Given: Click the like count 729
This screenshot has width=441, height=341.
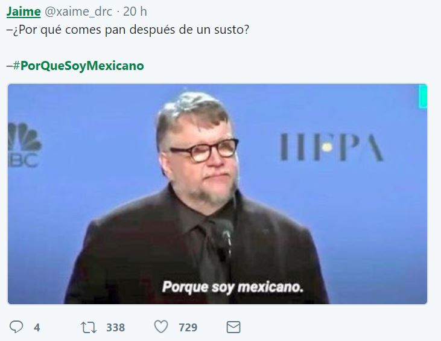Looking at the screenshot, I should [188, 328].
